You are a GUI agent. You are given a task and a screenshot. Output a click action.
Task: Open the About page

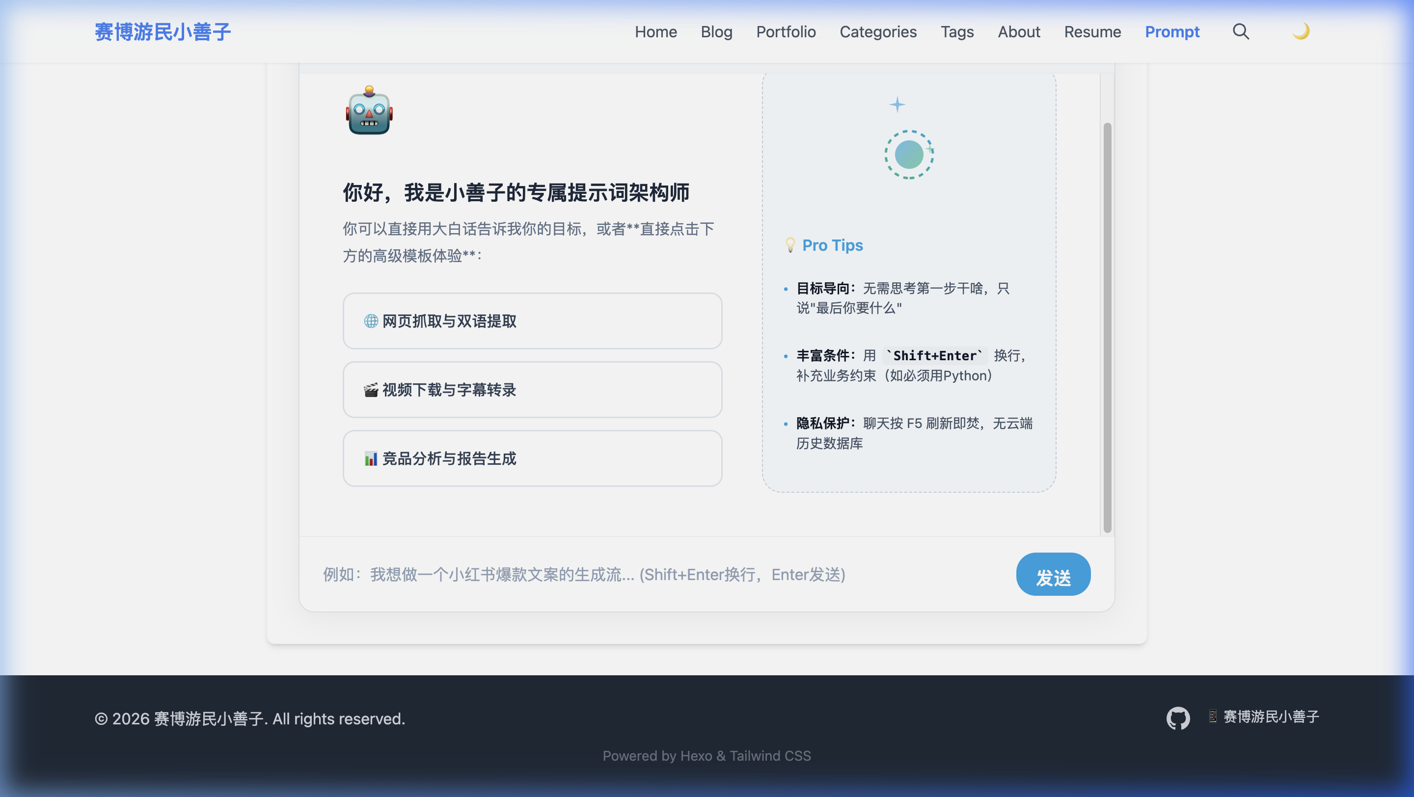1019,32
